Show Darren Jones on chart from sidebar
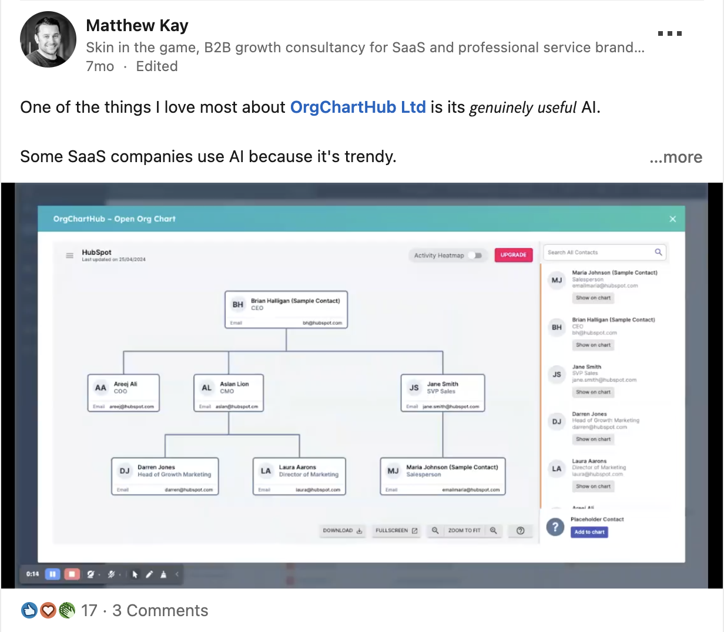This screenshot has width=724, height=632. (x=593, y=439)
